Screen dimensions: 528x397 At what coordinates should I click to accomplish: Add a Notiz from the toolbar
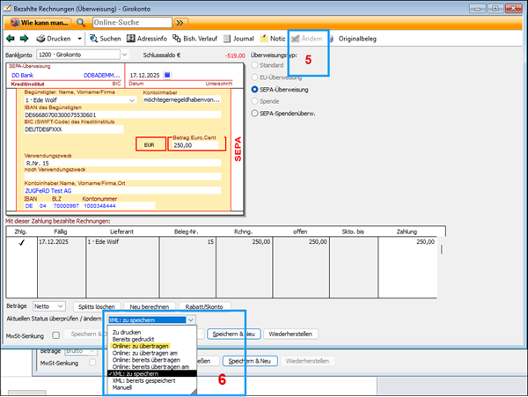click(x=273, y=39)
